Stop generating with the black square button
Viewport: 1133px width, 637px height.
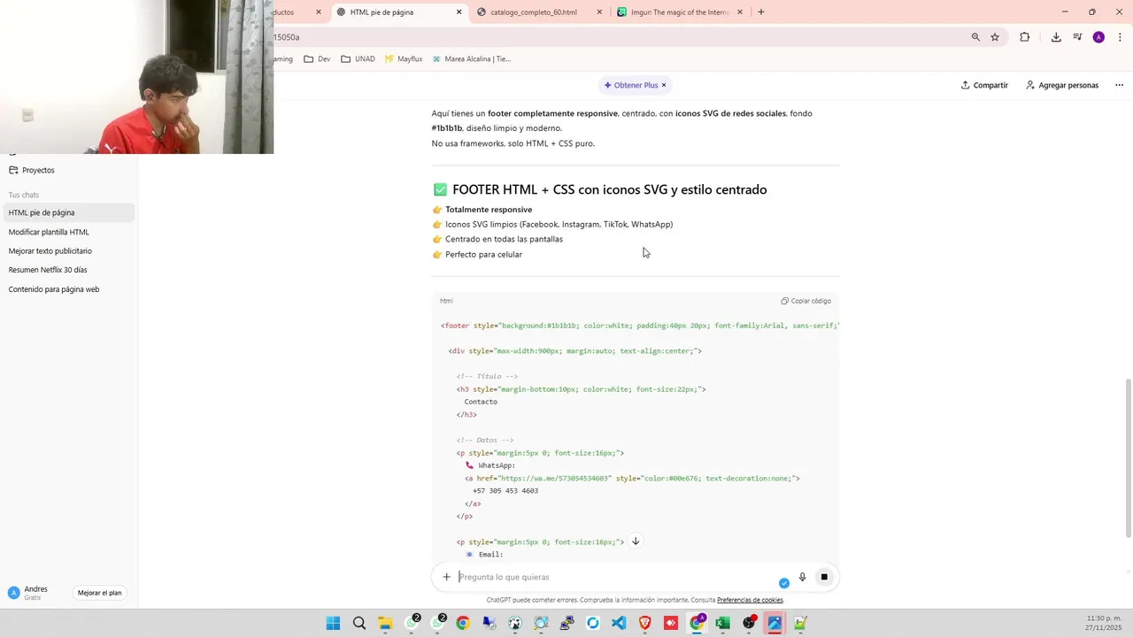[824, 577]
